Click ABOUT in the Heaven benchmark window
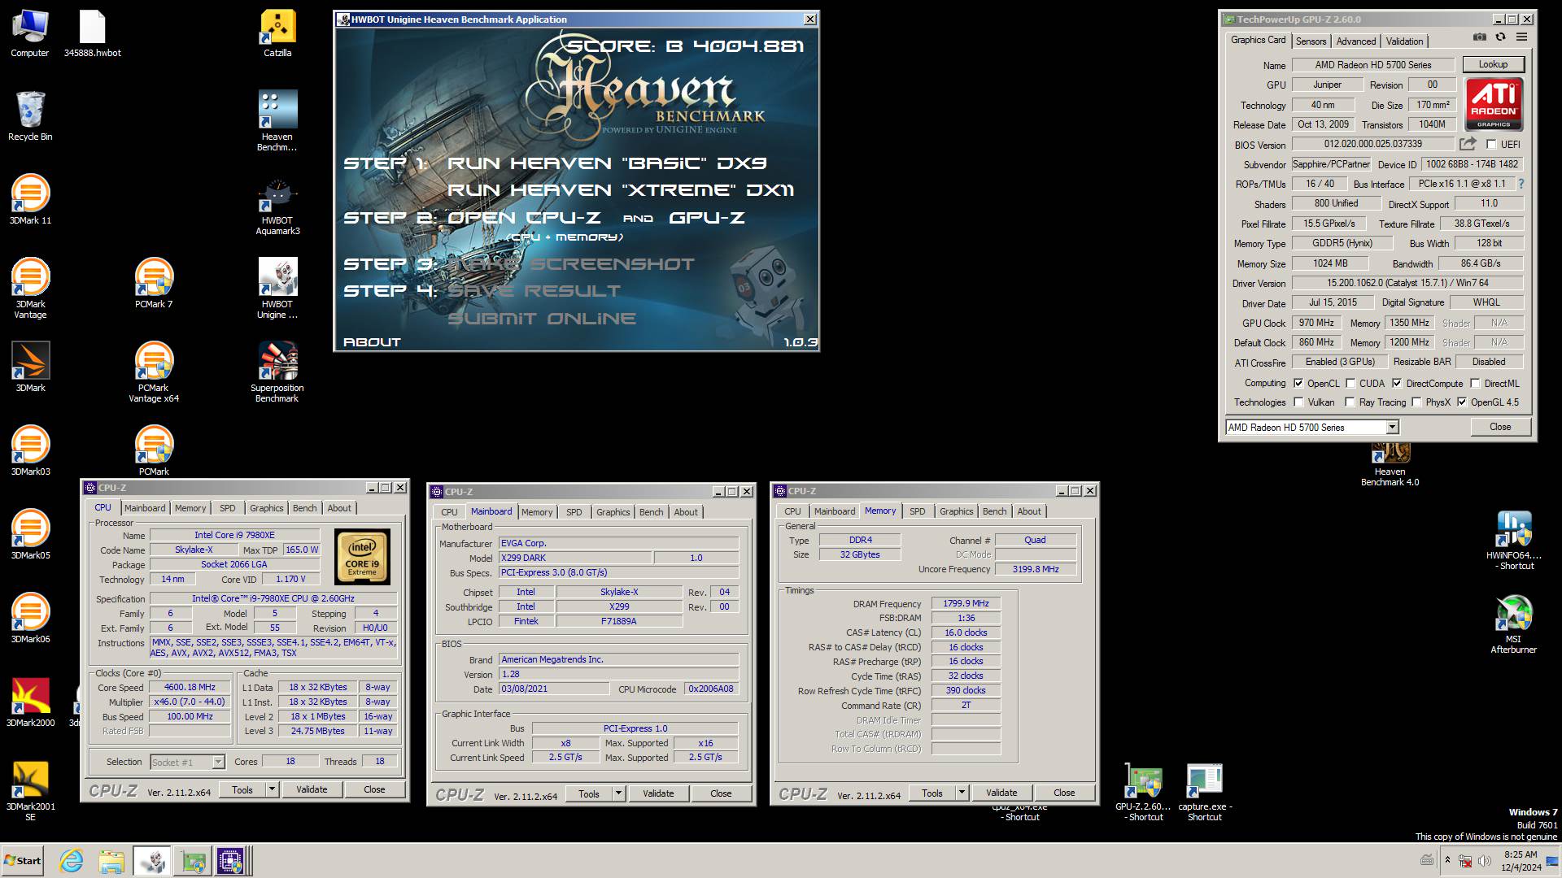 click(372, 342)
